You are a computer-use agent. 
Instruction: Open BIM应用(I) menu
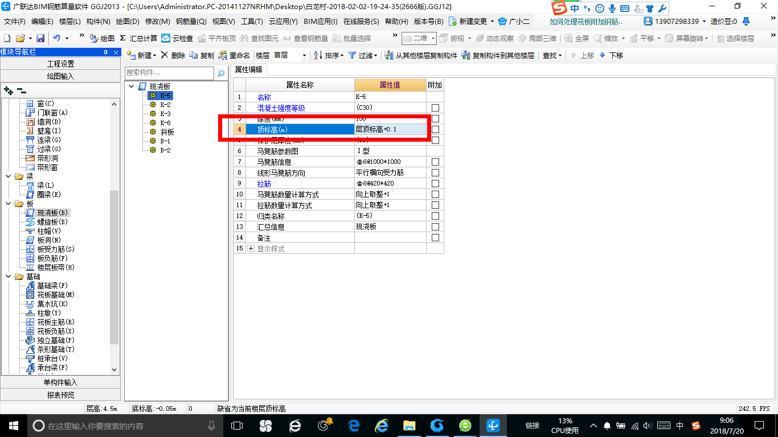pyautogui.click(x=321, y=22)
